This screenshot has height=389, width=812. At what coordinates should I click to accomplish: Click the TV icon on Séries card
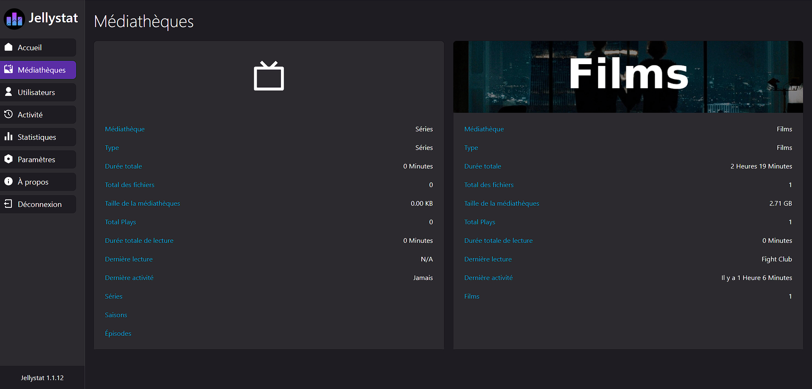pos(269,76)
